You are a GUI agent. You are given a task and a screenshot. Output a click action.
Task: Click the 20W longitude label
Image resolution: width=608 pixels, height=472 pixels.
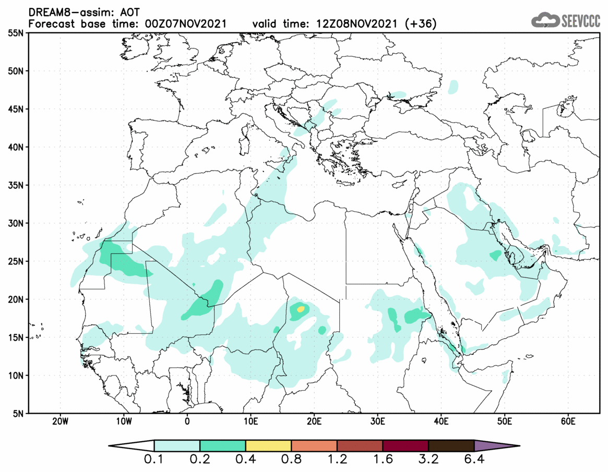(60, 421)
